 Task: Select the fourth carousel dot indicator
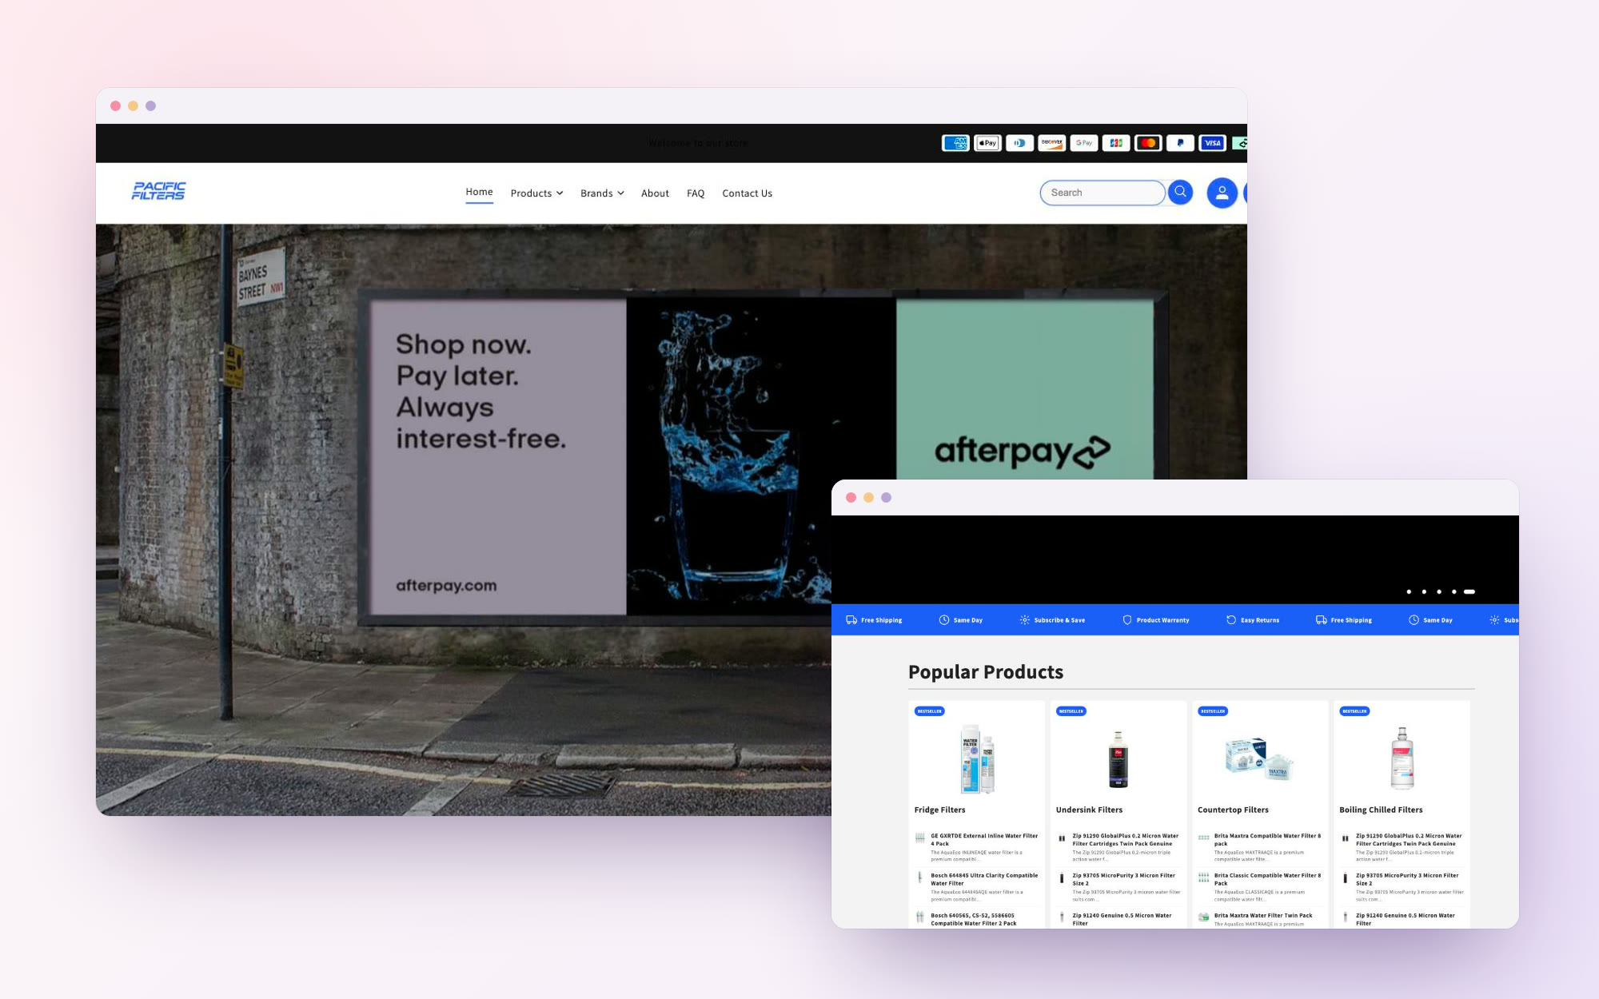pyautogui.click(x=1454, y=592)
